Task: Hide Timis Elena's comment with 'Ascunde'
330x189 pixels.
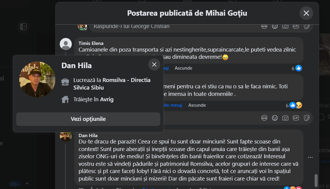Action: click(183, 68)
